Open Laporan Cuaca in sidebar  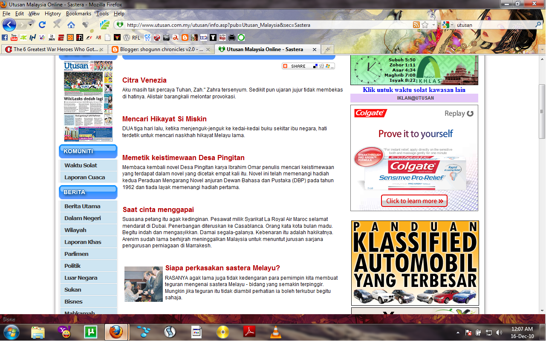point(88,177)
